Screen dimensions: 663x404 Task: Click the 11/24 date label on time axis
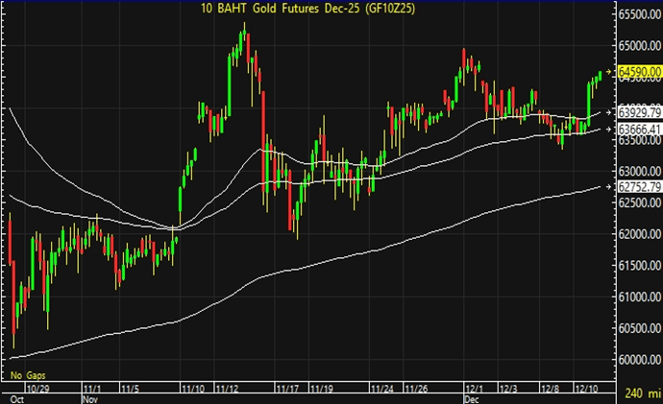click(381, 388)
